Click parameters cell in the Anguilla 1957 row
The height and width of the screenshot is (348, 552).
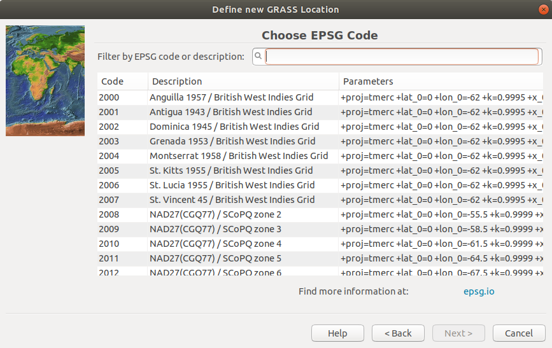(x=441, y=97)
